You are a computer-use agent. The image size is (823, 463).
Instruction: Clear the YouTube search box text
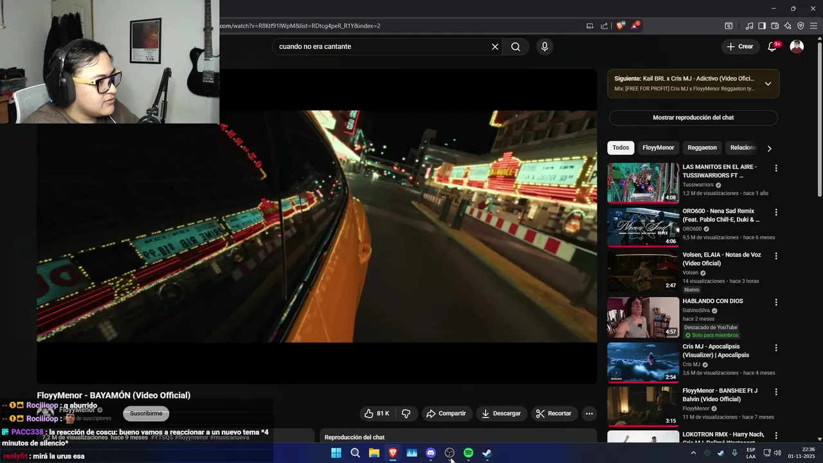495,46
